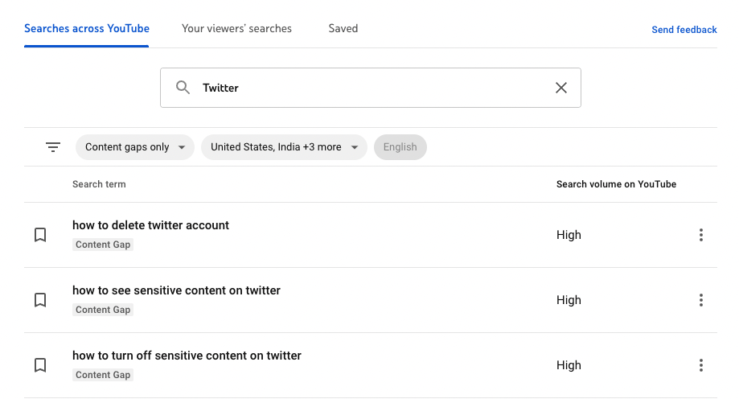Open more options for 'how to turn off sensitive content'
The image size is (739, 399).
701,365
